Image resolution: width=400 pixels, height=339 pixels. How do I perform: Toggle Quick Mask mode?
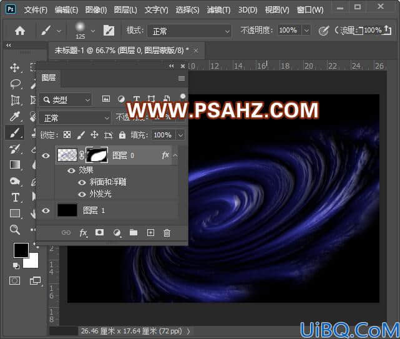pos(14,281)
